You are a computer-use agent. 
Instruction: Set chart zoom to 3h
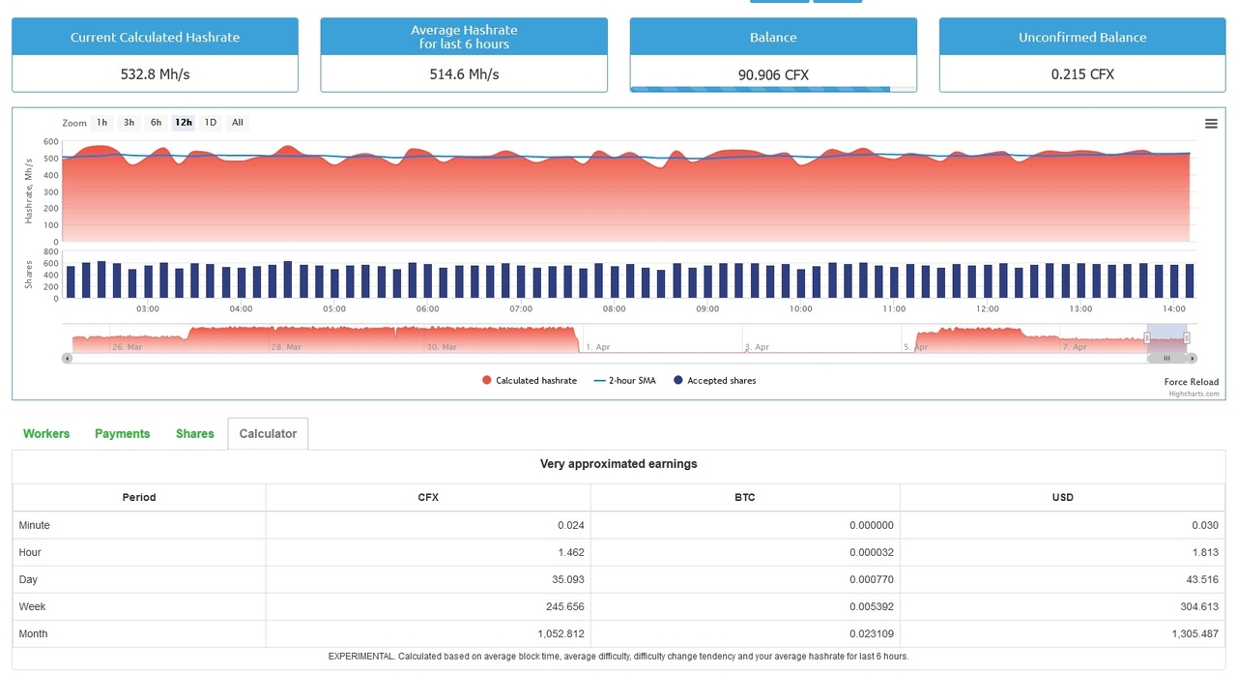(129, 123)
